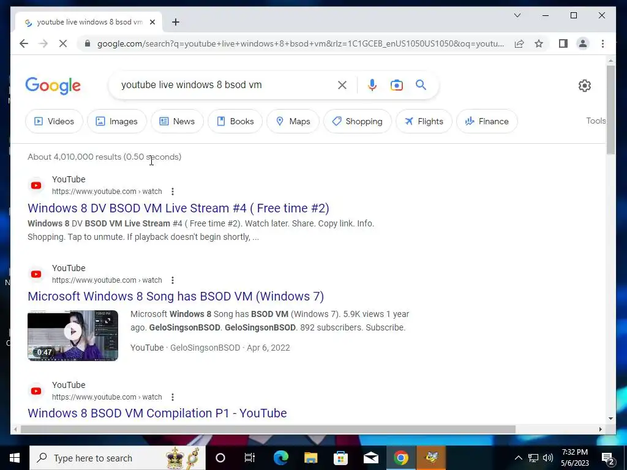The image size is (627, 470).
Task: Open the bee application on taskbar
Action: click(x=431, y=458)
